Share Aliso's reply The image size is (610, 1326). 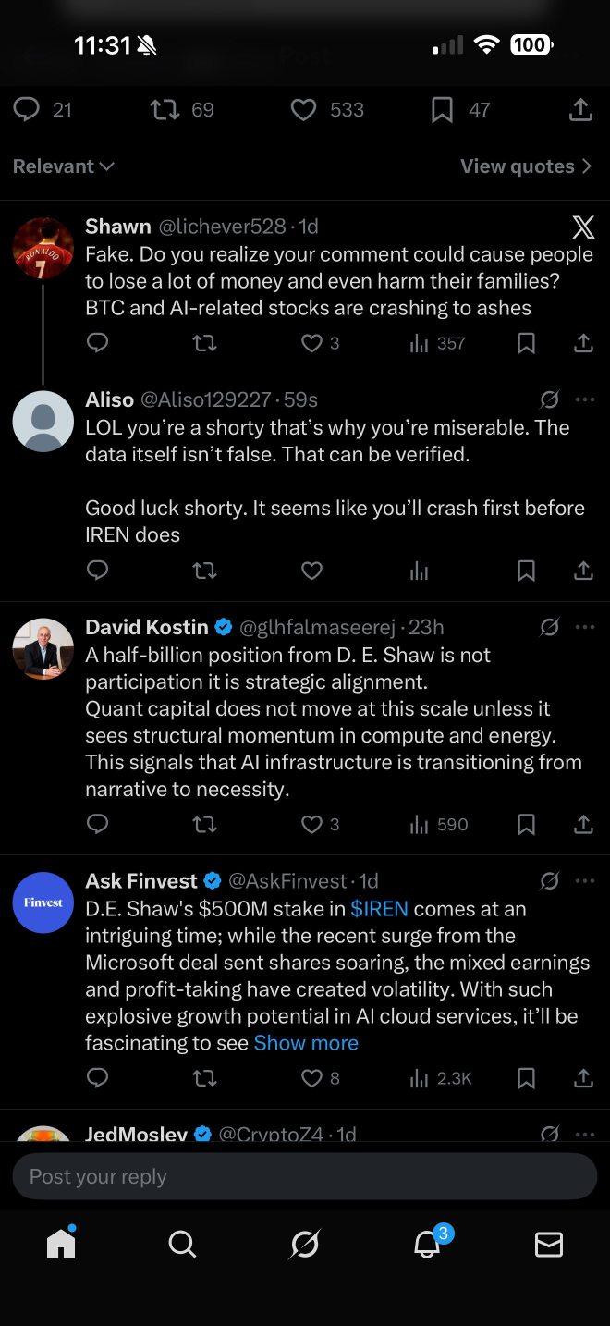coord(583,571)
